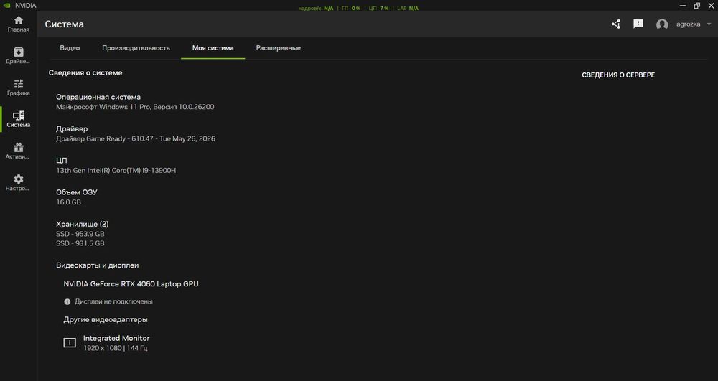The height and width of the screenshot is (381, 718).
Task: Click NVIDIA GeForce RTX 4060 Laptop GPU
Action: pyautogui.click(x=131, y=283)
